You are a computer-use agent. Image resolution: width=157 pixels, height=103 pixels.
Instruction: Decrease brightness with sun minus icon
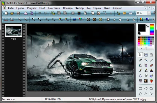[x=19, y=19]
